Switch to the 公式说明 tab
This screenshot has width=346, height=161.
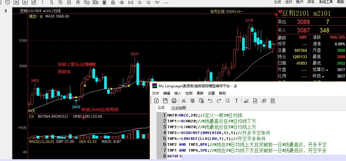(x=179, y=108)
